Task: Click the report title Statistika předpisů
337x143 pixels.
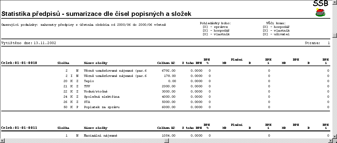Action: click(96, 14)
